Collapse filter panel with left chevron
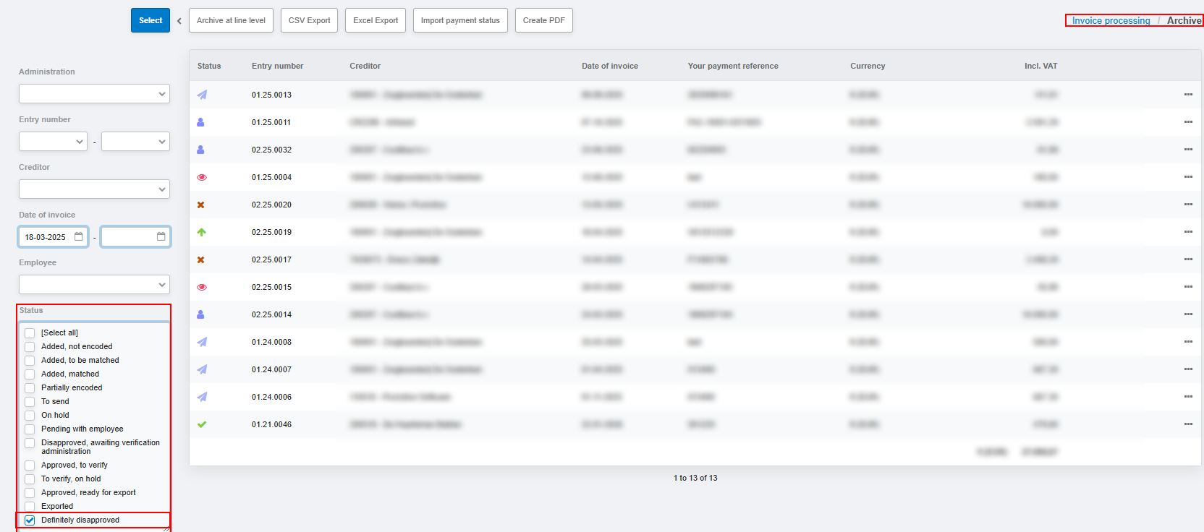Image resolution: width=1204 pixels, height=532 pixels. coord(179,21)
